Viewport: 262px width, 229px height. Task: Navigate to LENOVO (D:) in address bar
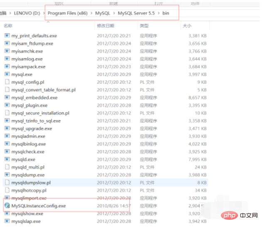pos(27,13)
